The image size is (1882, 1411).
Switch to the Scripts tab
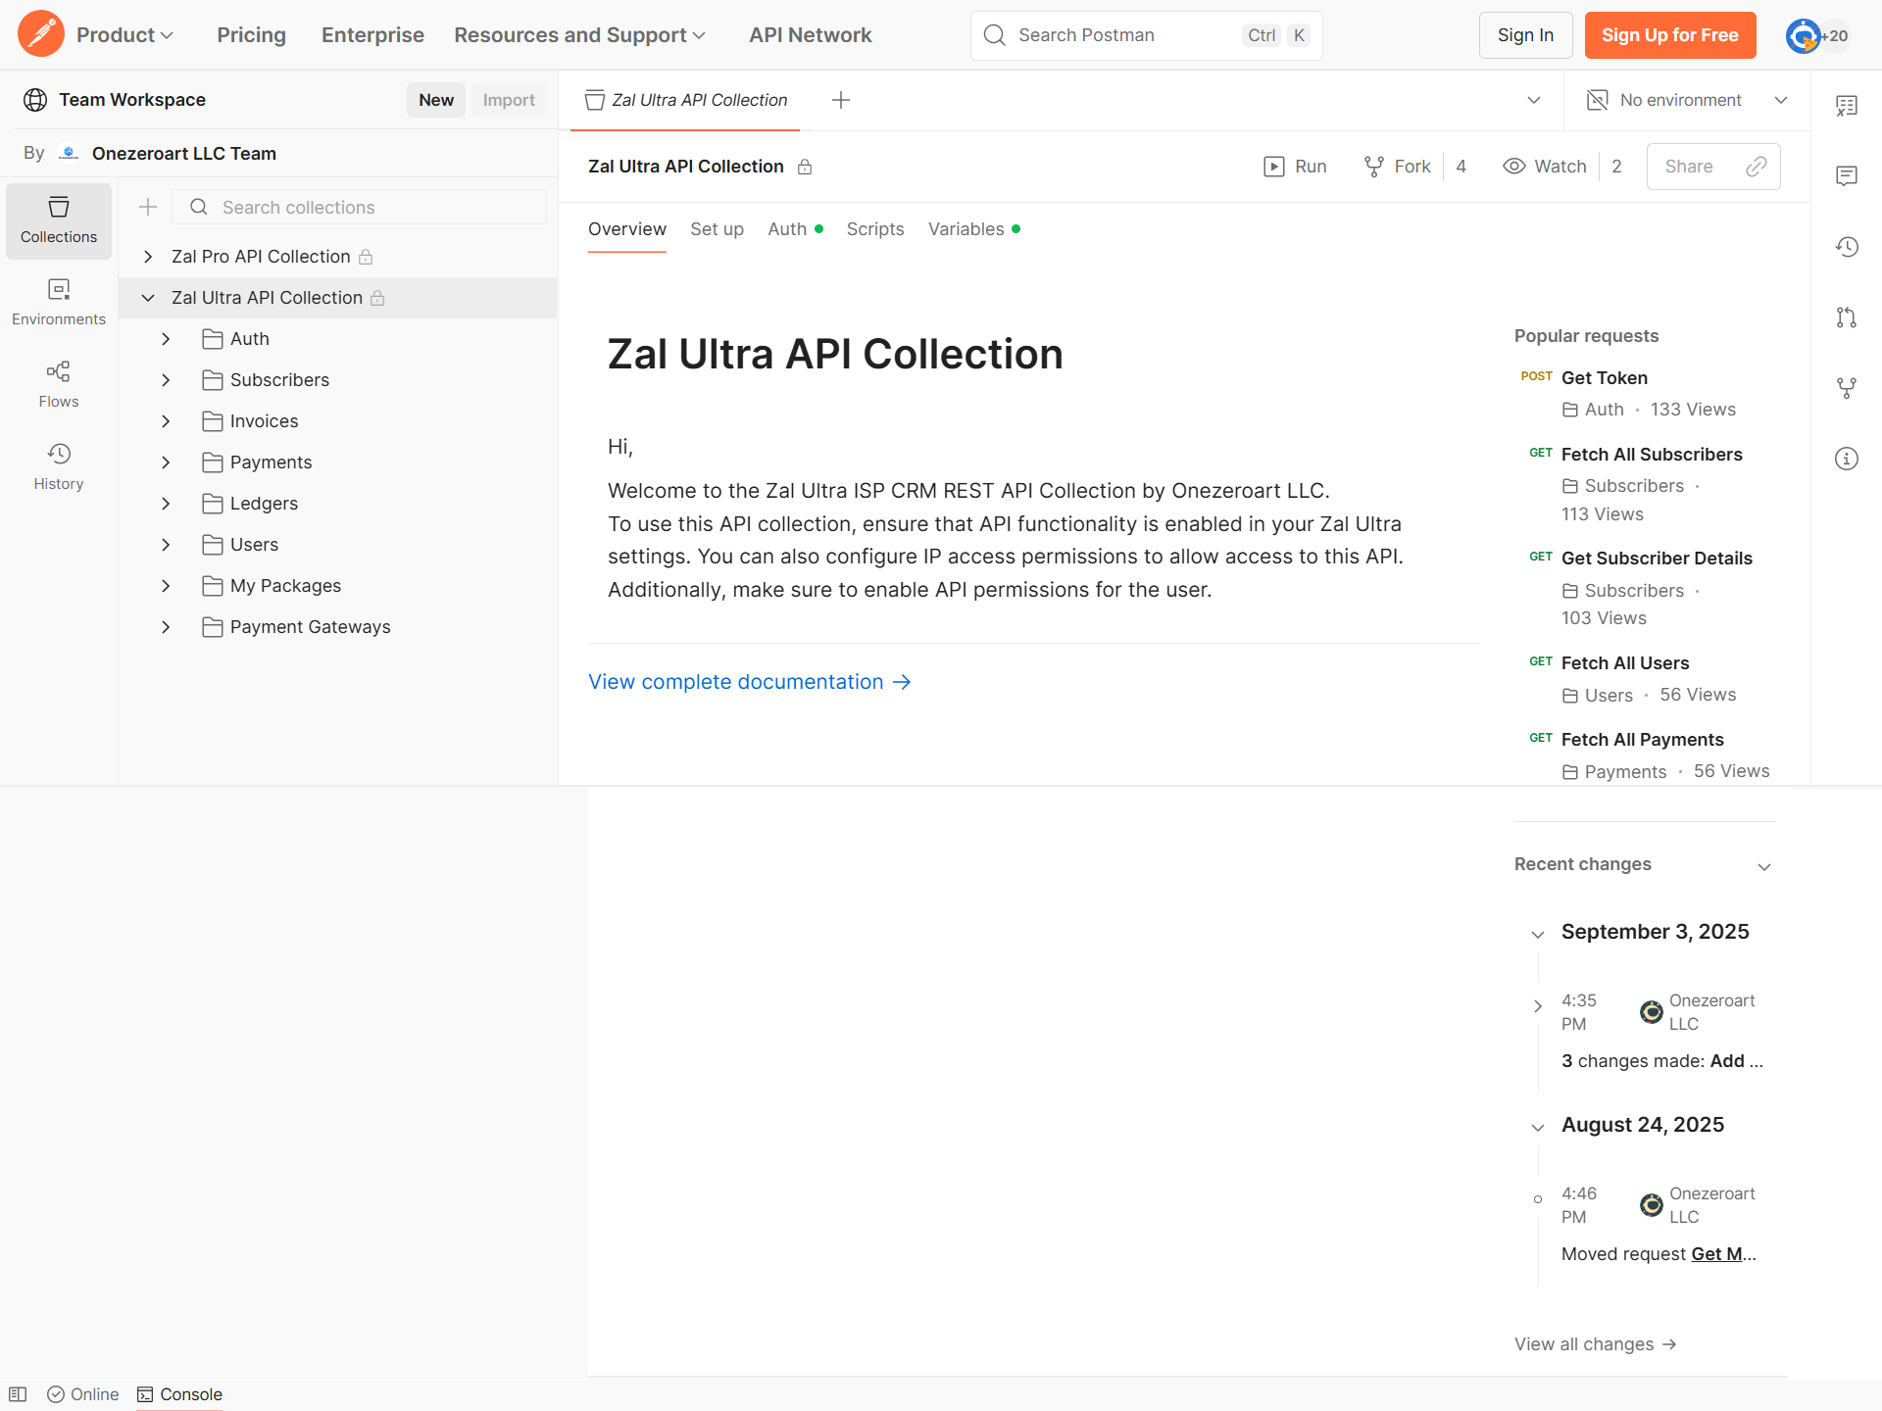point(875,229)
